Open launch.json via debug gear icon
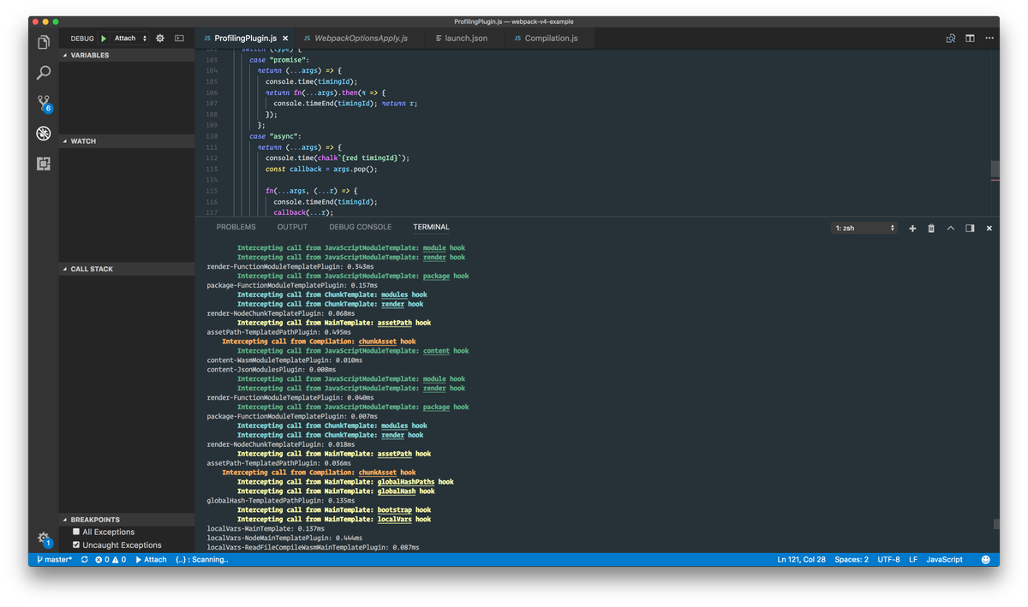The image size is (1028, 607). click(160, 39)
